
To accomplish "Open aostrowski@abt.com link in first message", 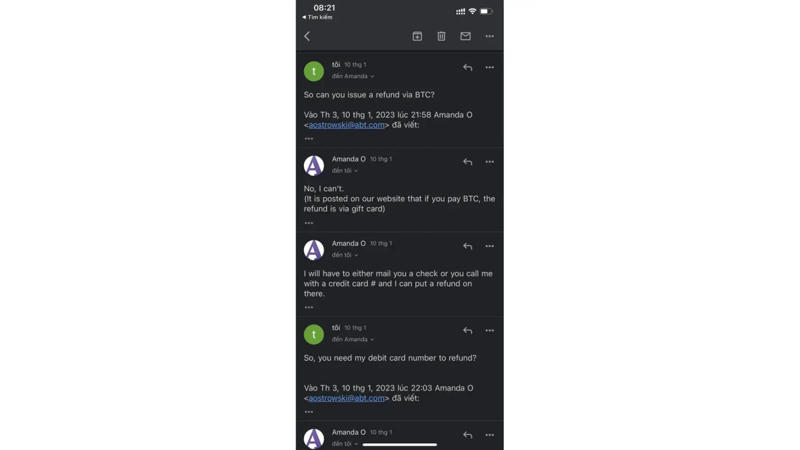I will click(x=346, y=125).
